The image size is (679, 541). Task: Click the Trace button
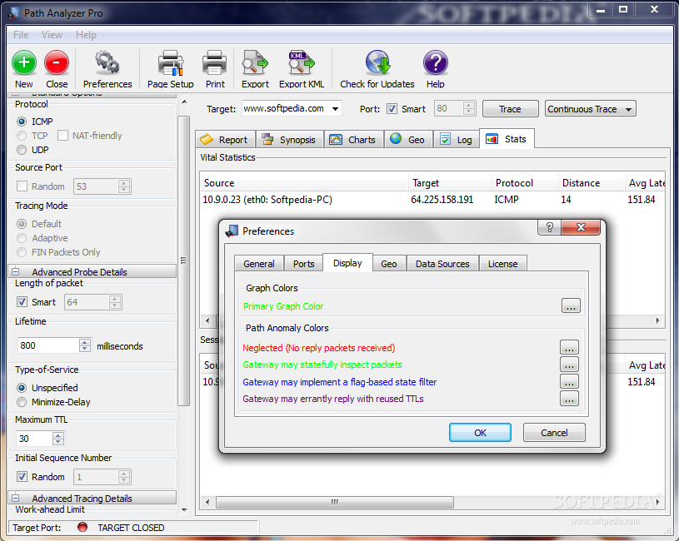click(510, 109)
